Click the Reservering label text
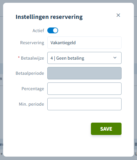This screenshot has height=160, width=137. (x=32, y=43)
